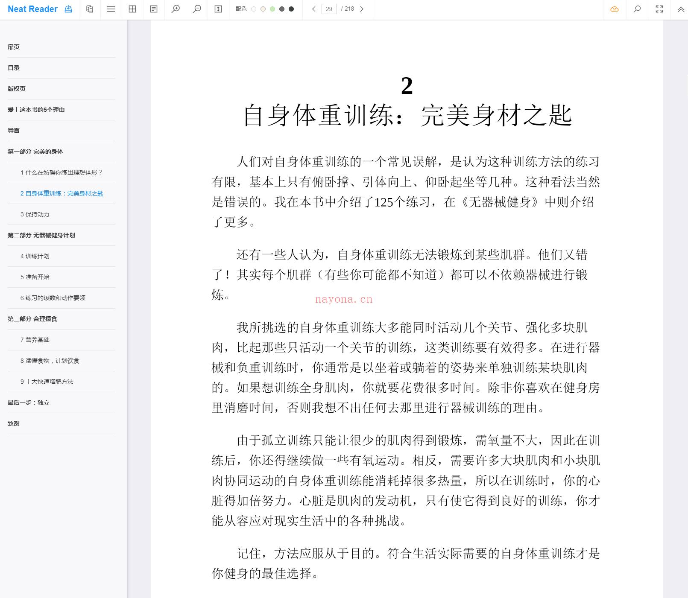Open the notes/annotations page icon

[154, 9]
